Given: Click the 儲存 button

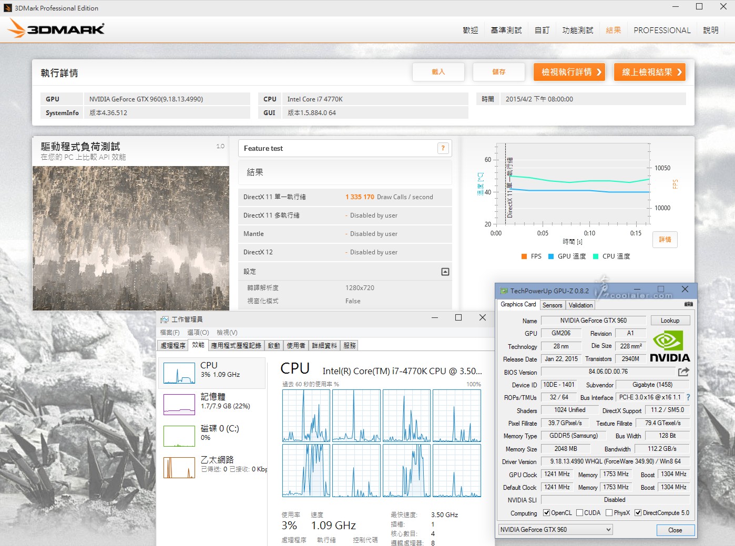Looking at the screenshot, I should tap(499, 72).
